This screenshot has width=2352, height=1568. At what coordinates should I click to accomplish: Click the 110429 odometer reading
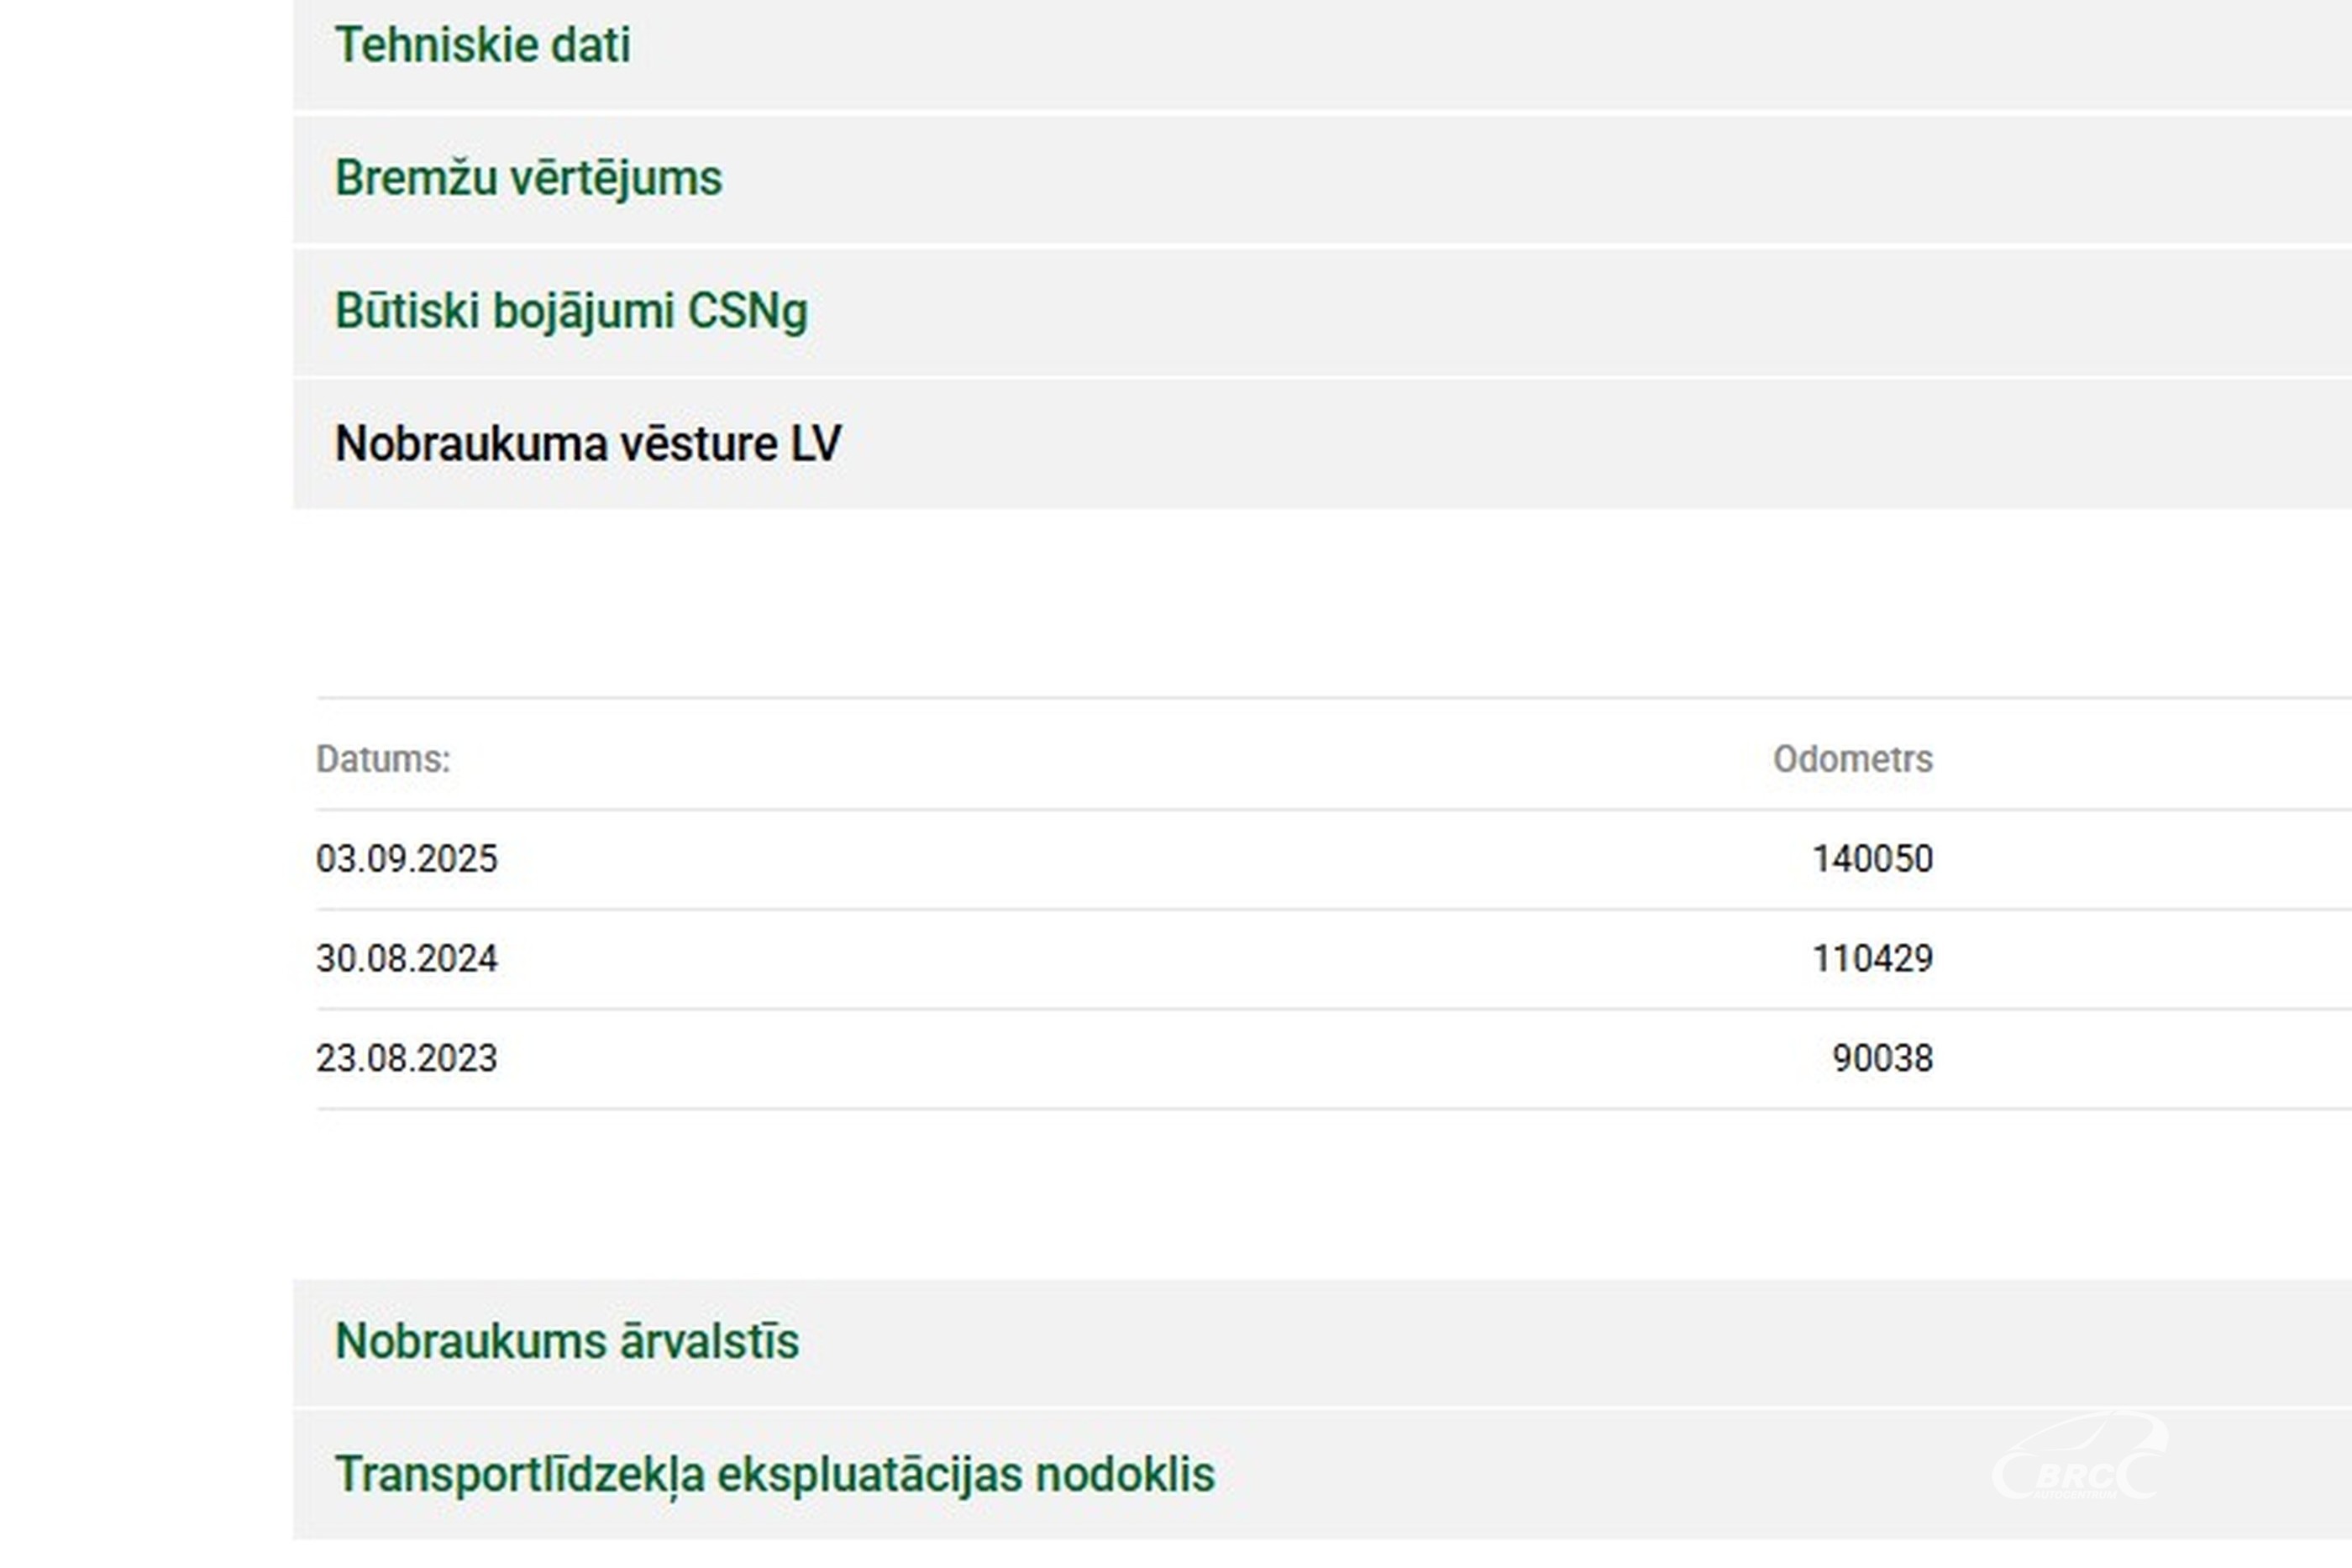click(1872, 959)
